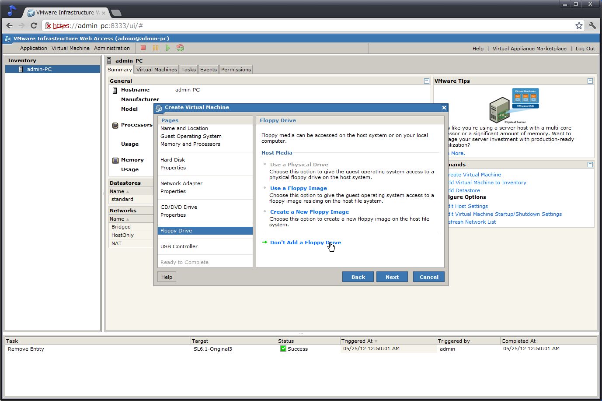Click the browser Forward arrow
The image size is (602, 401).
22,25
